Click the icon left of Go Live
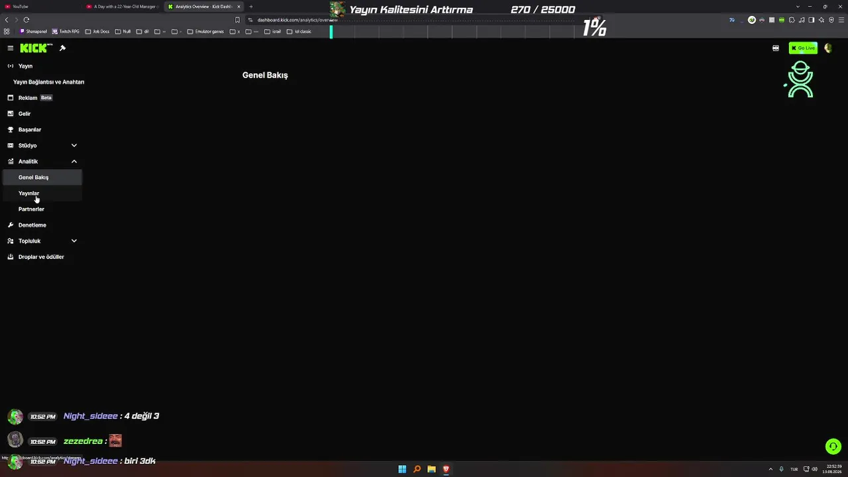 pyautogui.click(x=776, y=48)
